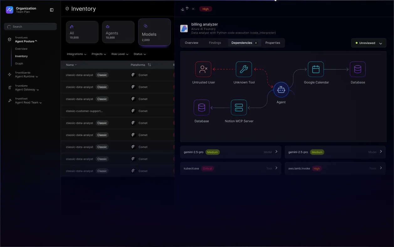The width and height of the screenshot is (394, 247).
Task: Click the High risk badge
Action: [206, 9]
